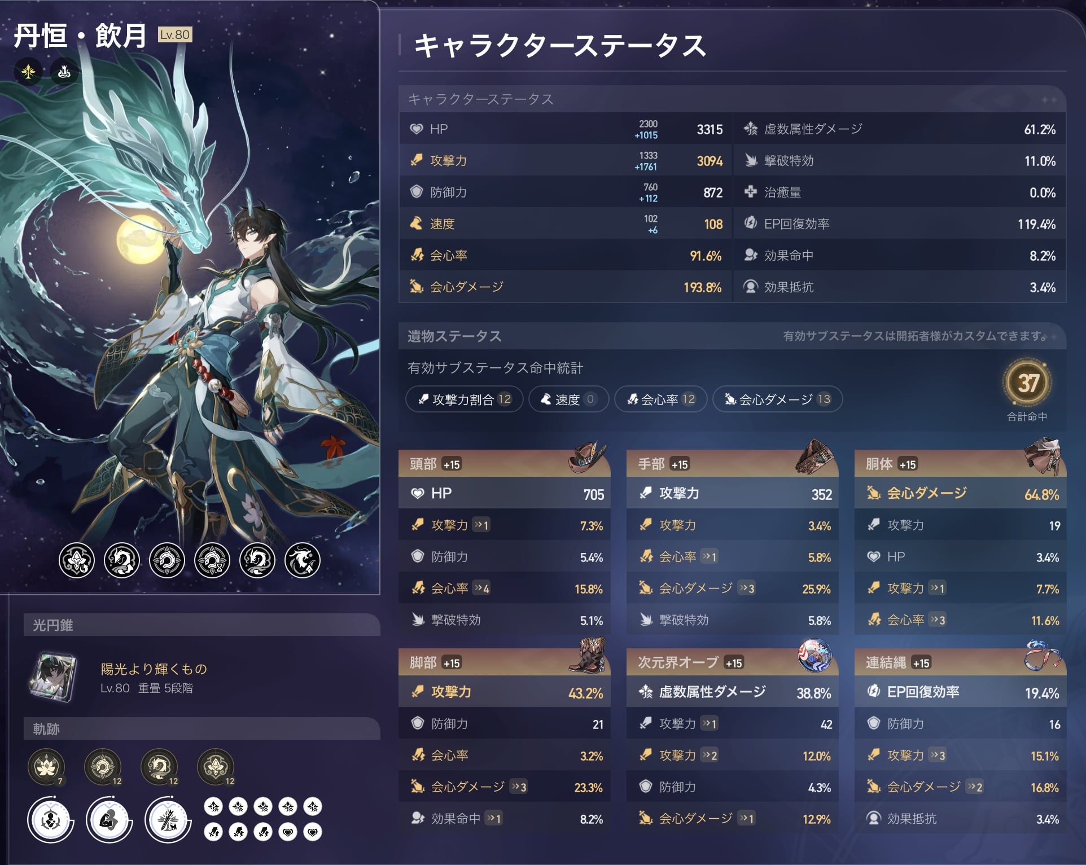Screen dimensions: 1086x865
Task: Select the sixth eidolon circle icon
Action: click(x=303, y=560)
